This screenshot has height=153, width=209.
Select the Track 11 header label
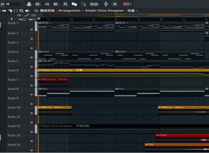(x=14, y=117)
